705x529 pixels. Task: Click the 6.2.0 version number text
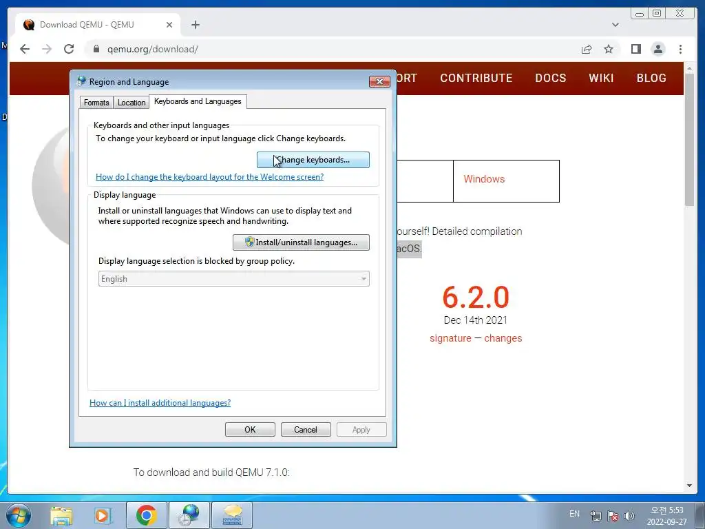(x=476, y=297)
